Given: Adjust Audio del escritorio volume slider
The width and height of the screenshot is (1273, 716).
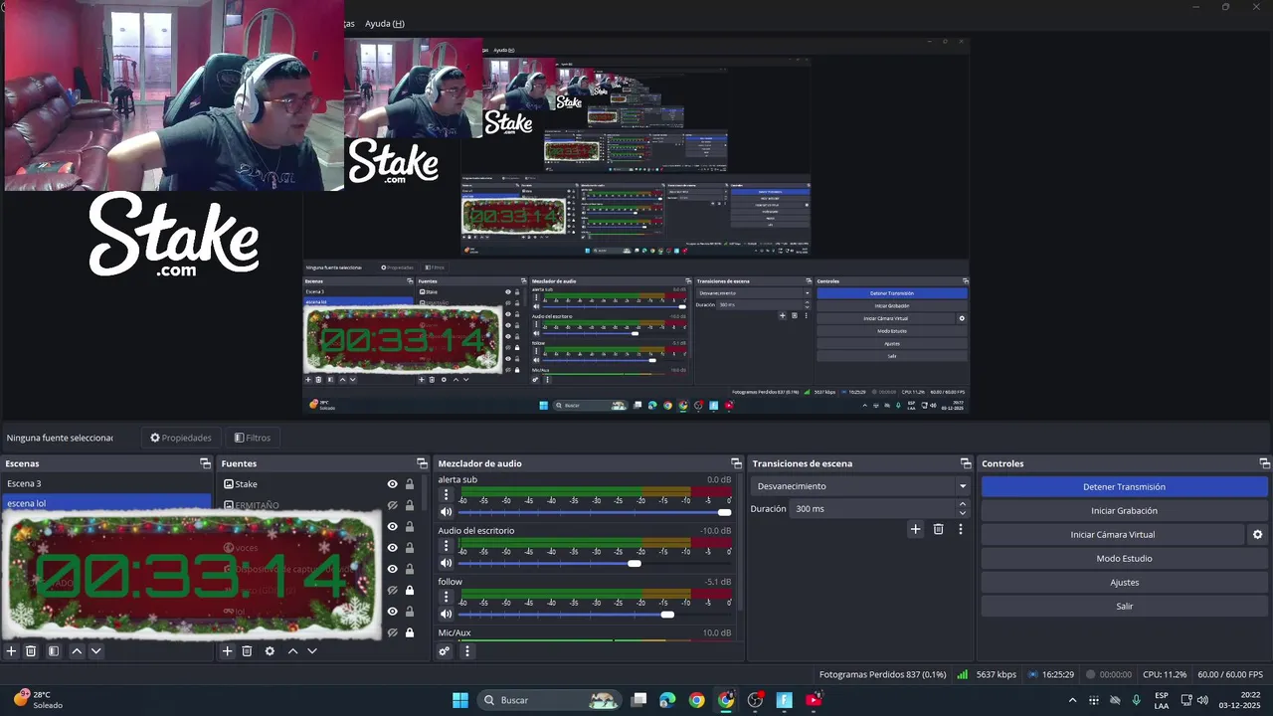Looking at the screenshot, I should (595, 564).
